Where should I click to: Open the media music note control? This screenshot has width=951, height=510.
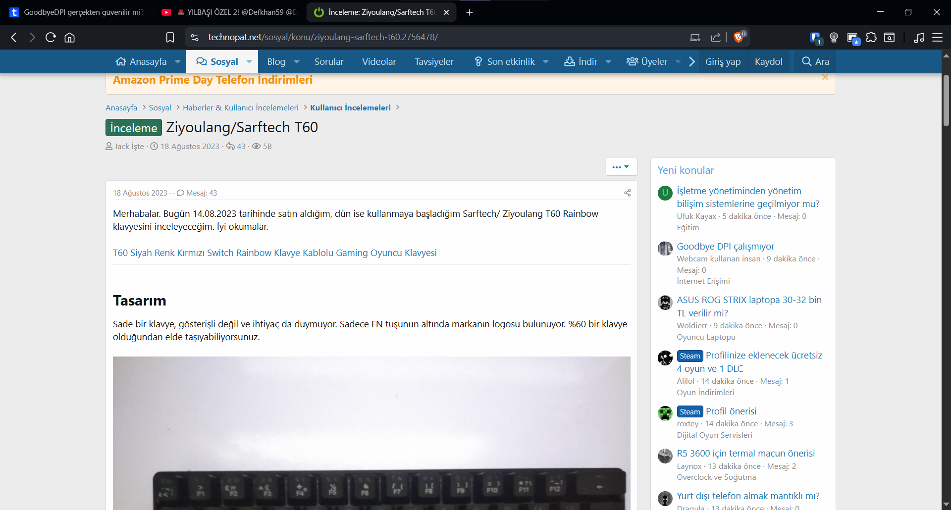pyautogui.click(x=919, y=37)
